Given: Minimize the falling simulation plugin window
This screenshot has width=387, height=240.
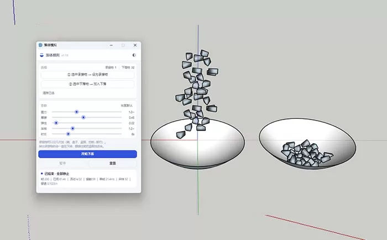Looking at the screenshot, I should click(x=111, y=45).
